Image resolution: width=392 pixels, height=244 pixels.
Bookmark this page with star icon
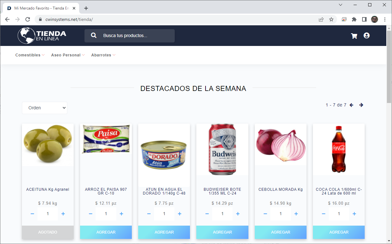(331, 19)
